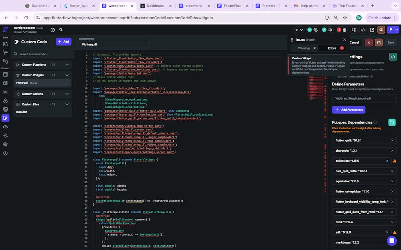The image size is (401, 250).
Task: Run test mode with lightning button
Action: tap(391, 30)
